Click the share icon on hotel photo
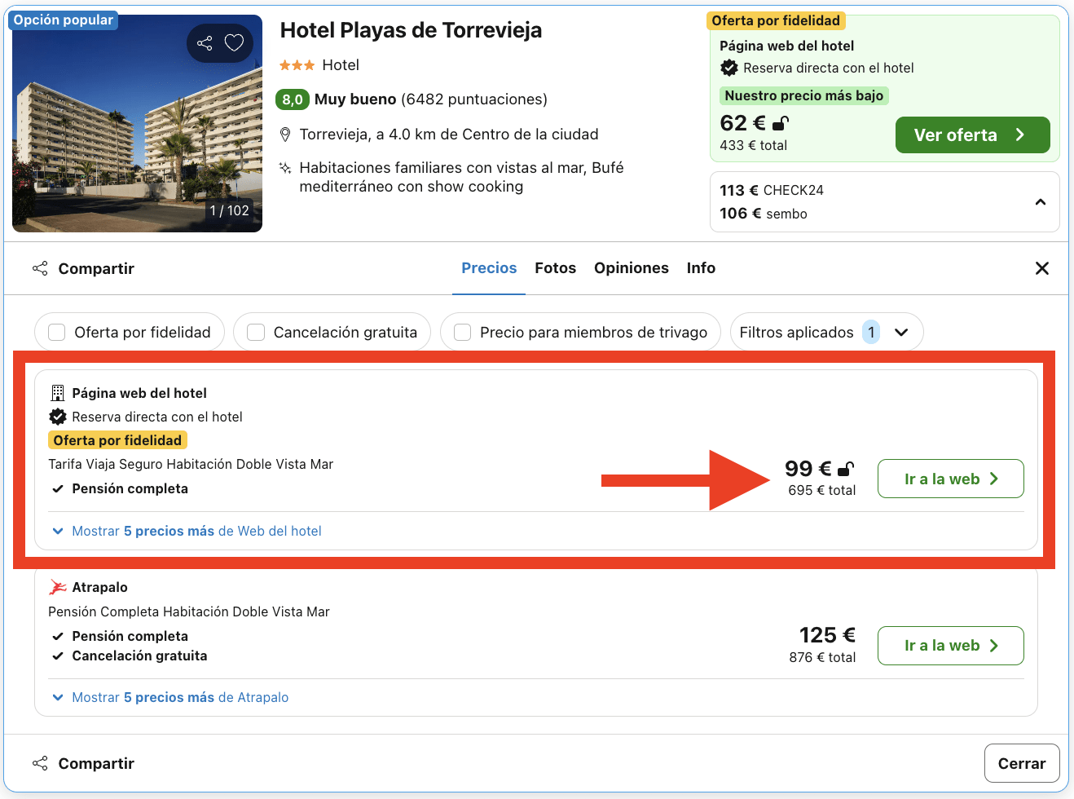1074x799 pixels. tap(205, 43)
